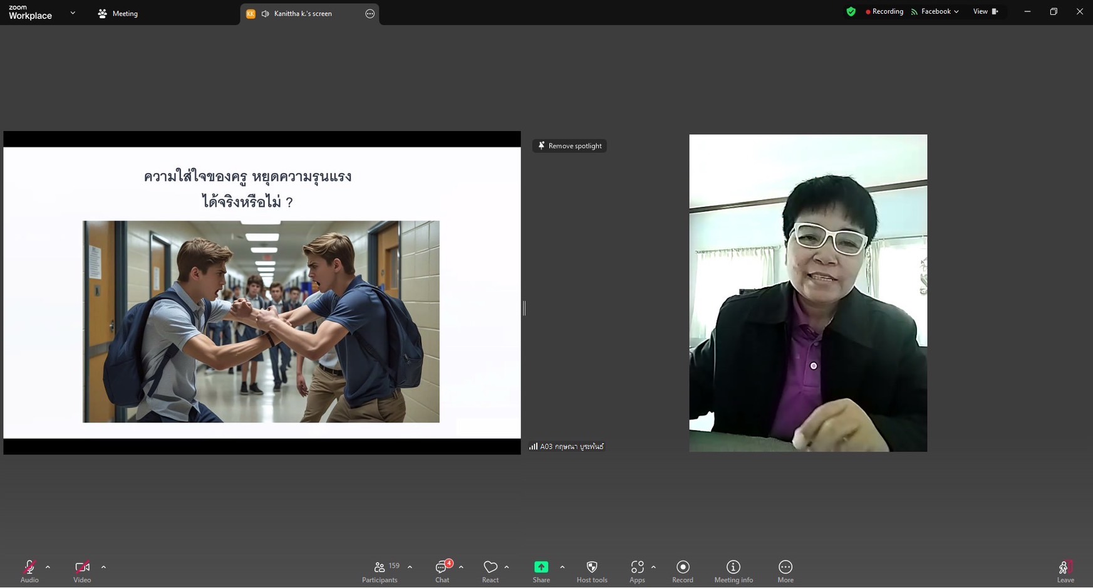Click the divider handle between screen and video
This screenshot has height=588, width=1093.
[524, 308]
